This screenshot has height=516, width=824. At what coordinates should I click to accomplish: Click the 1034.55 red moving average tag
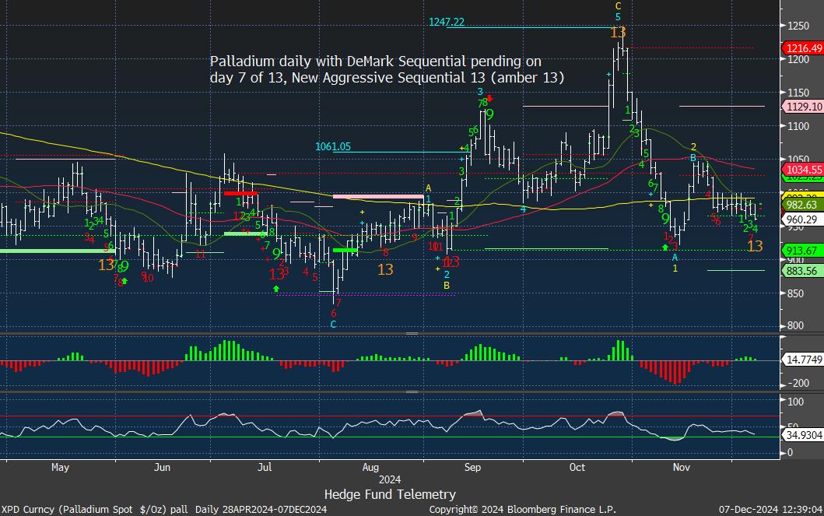pos(801,169)
